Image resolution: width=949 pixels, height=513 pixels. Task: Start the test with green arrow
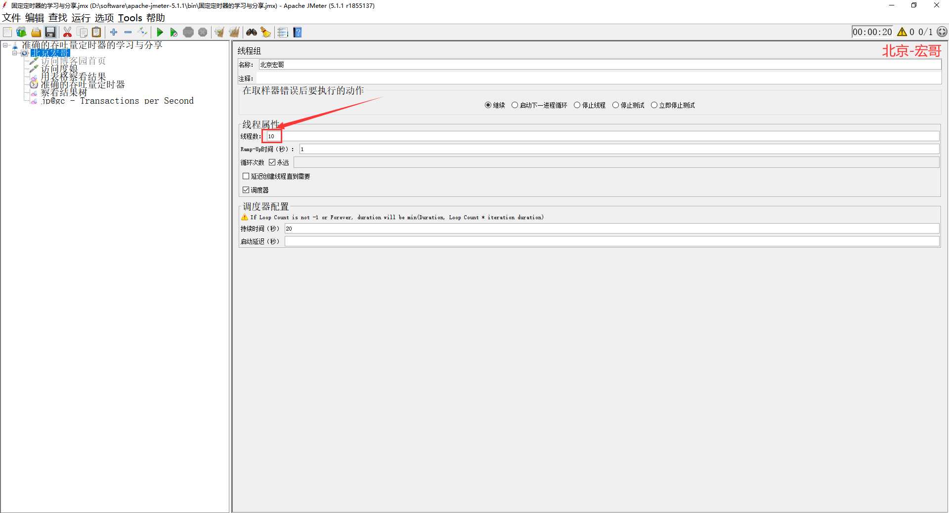coord(160,32)
